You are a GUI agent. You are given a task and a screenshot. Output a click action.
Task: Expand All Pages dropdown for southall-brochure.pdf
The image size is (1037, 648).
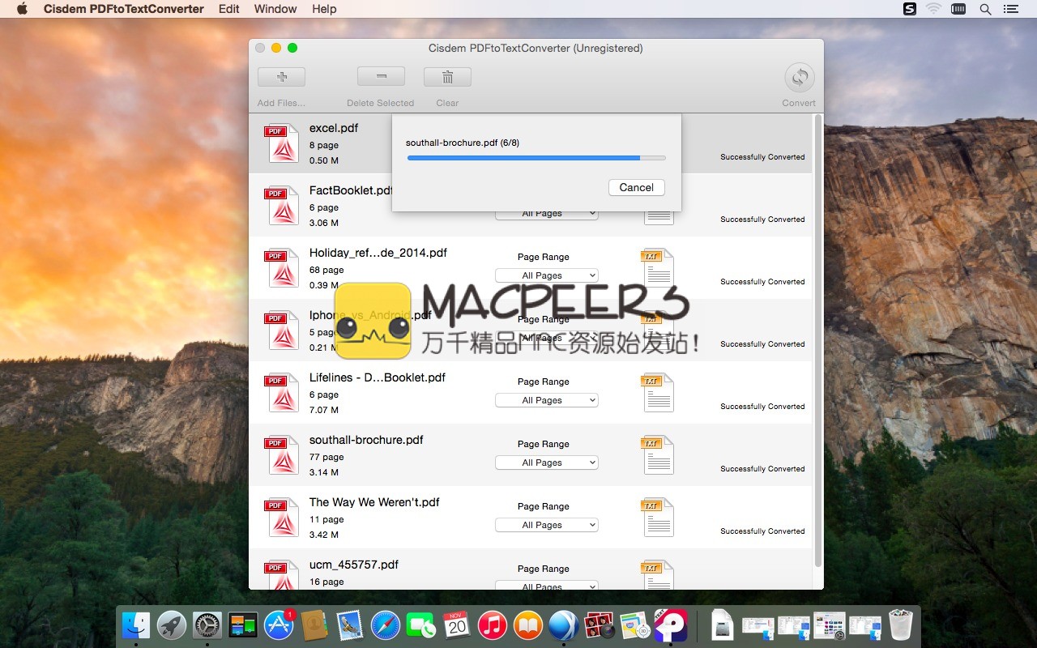tap(546, 463)
